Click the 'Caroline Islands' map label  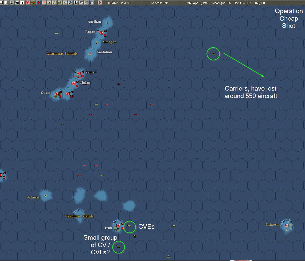(x=79, y=216)
